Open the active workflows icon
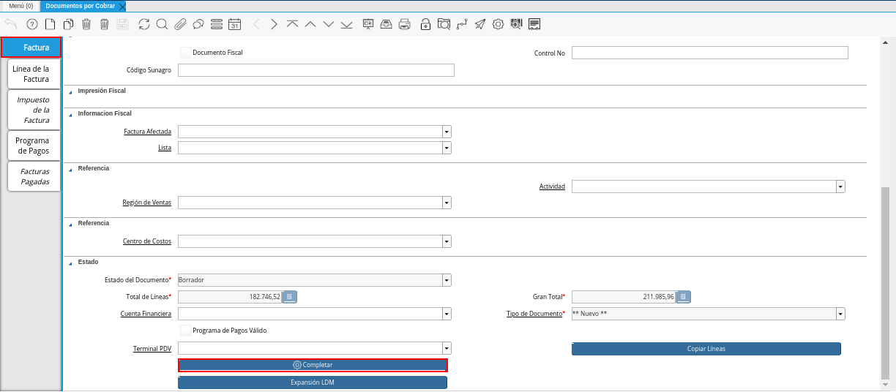Image resolution: width=896 pixels, height=392 pixels. point(462,24)
